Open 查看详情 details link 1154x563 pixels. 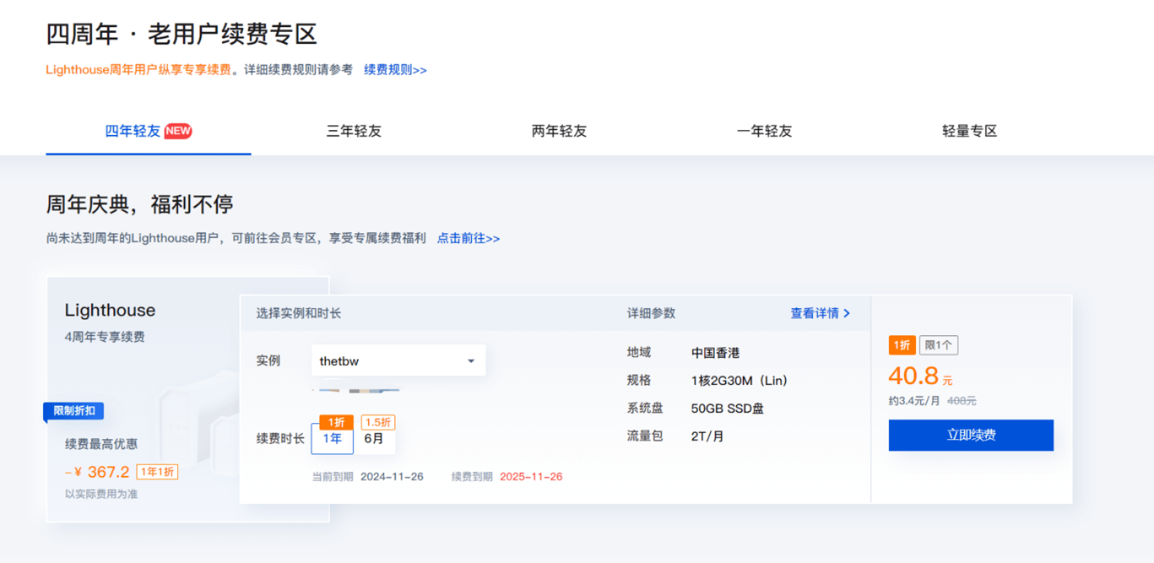(820, 313)
